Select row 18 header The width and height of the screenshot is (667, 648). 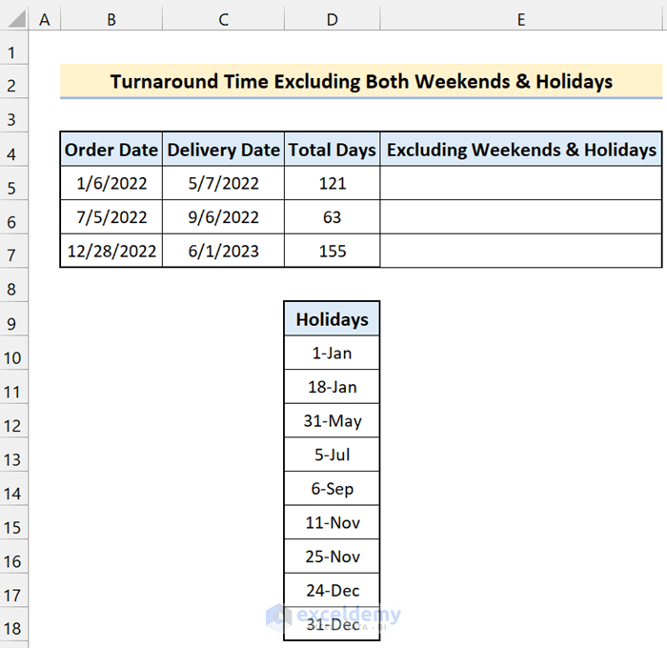coord(13,624)
